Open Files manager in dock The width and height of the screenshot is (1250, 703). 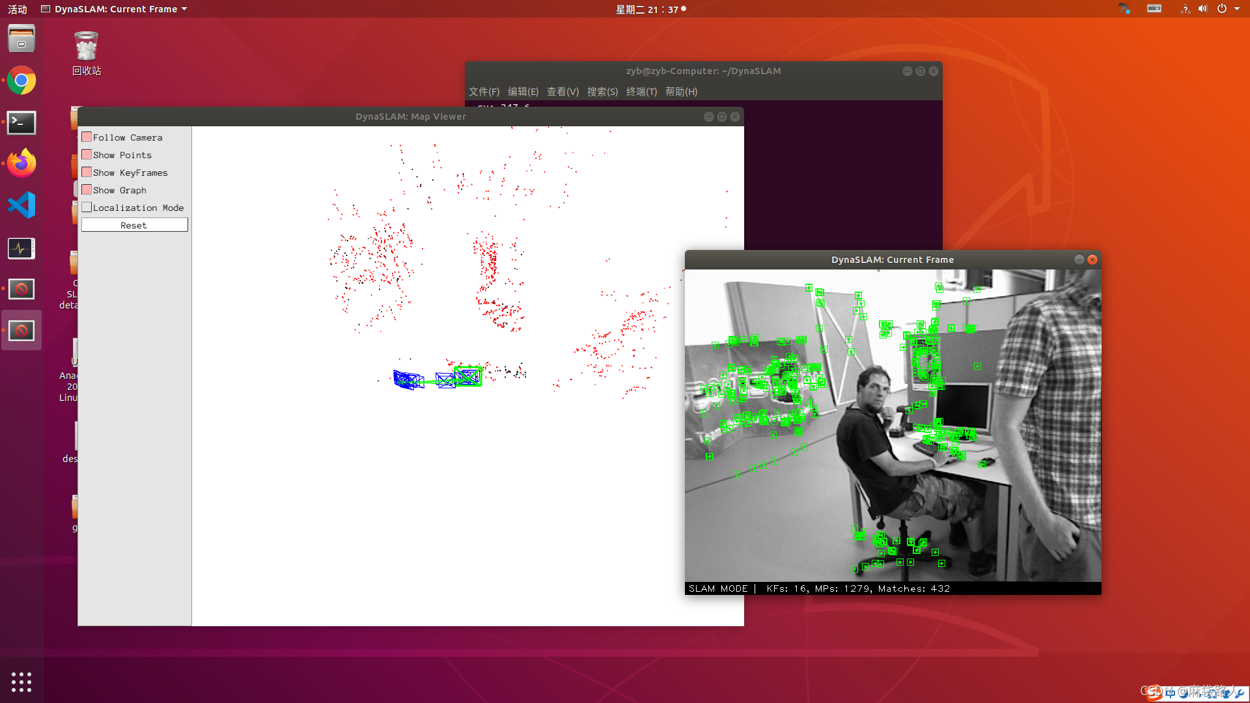21,39
